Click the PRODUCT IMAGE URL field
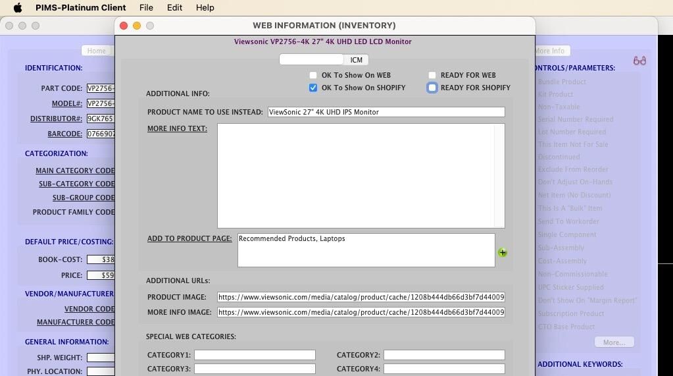This screenshot has height=376, width=673. (x=361, y=297)
